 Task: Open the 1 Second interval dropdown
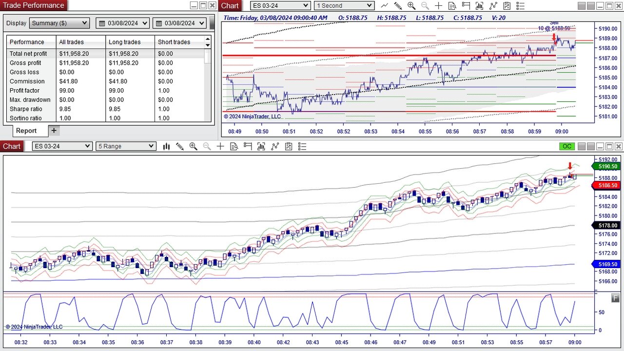[x=344, y=6]
